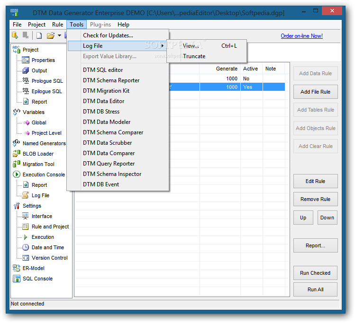Click the Run All button
The image size is (355, 323).
tap(315, 289)
